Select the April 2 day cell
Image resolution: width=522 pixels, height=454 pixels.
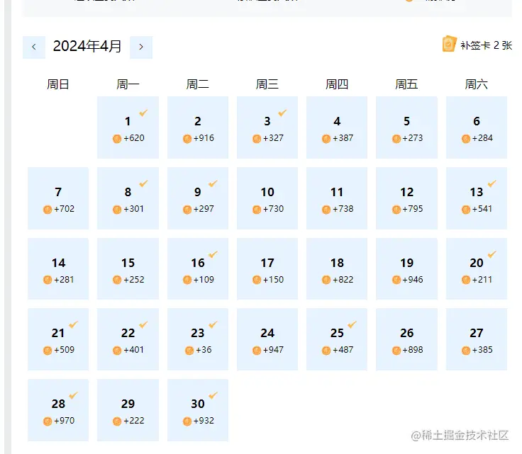coord(198,127)
